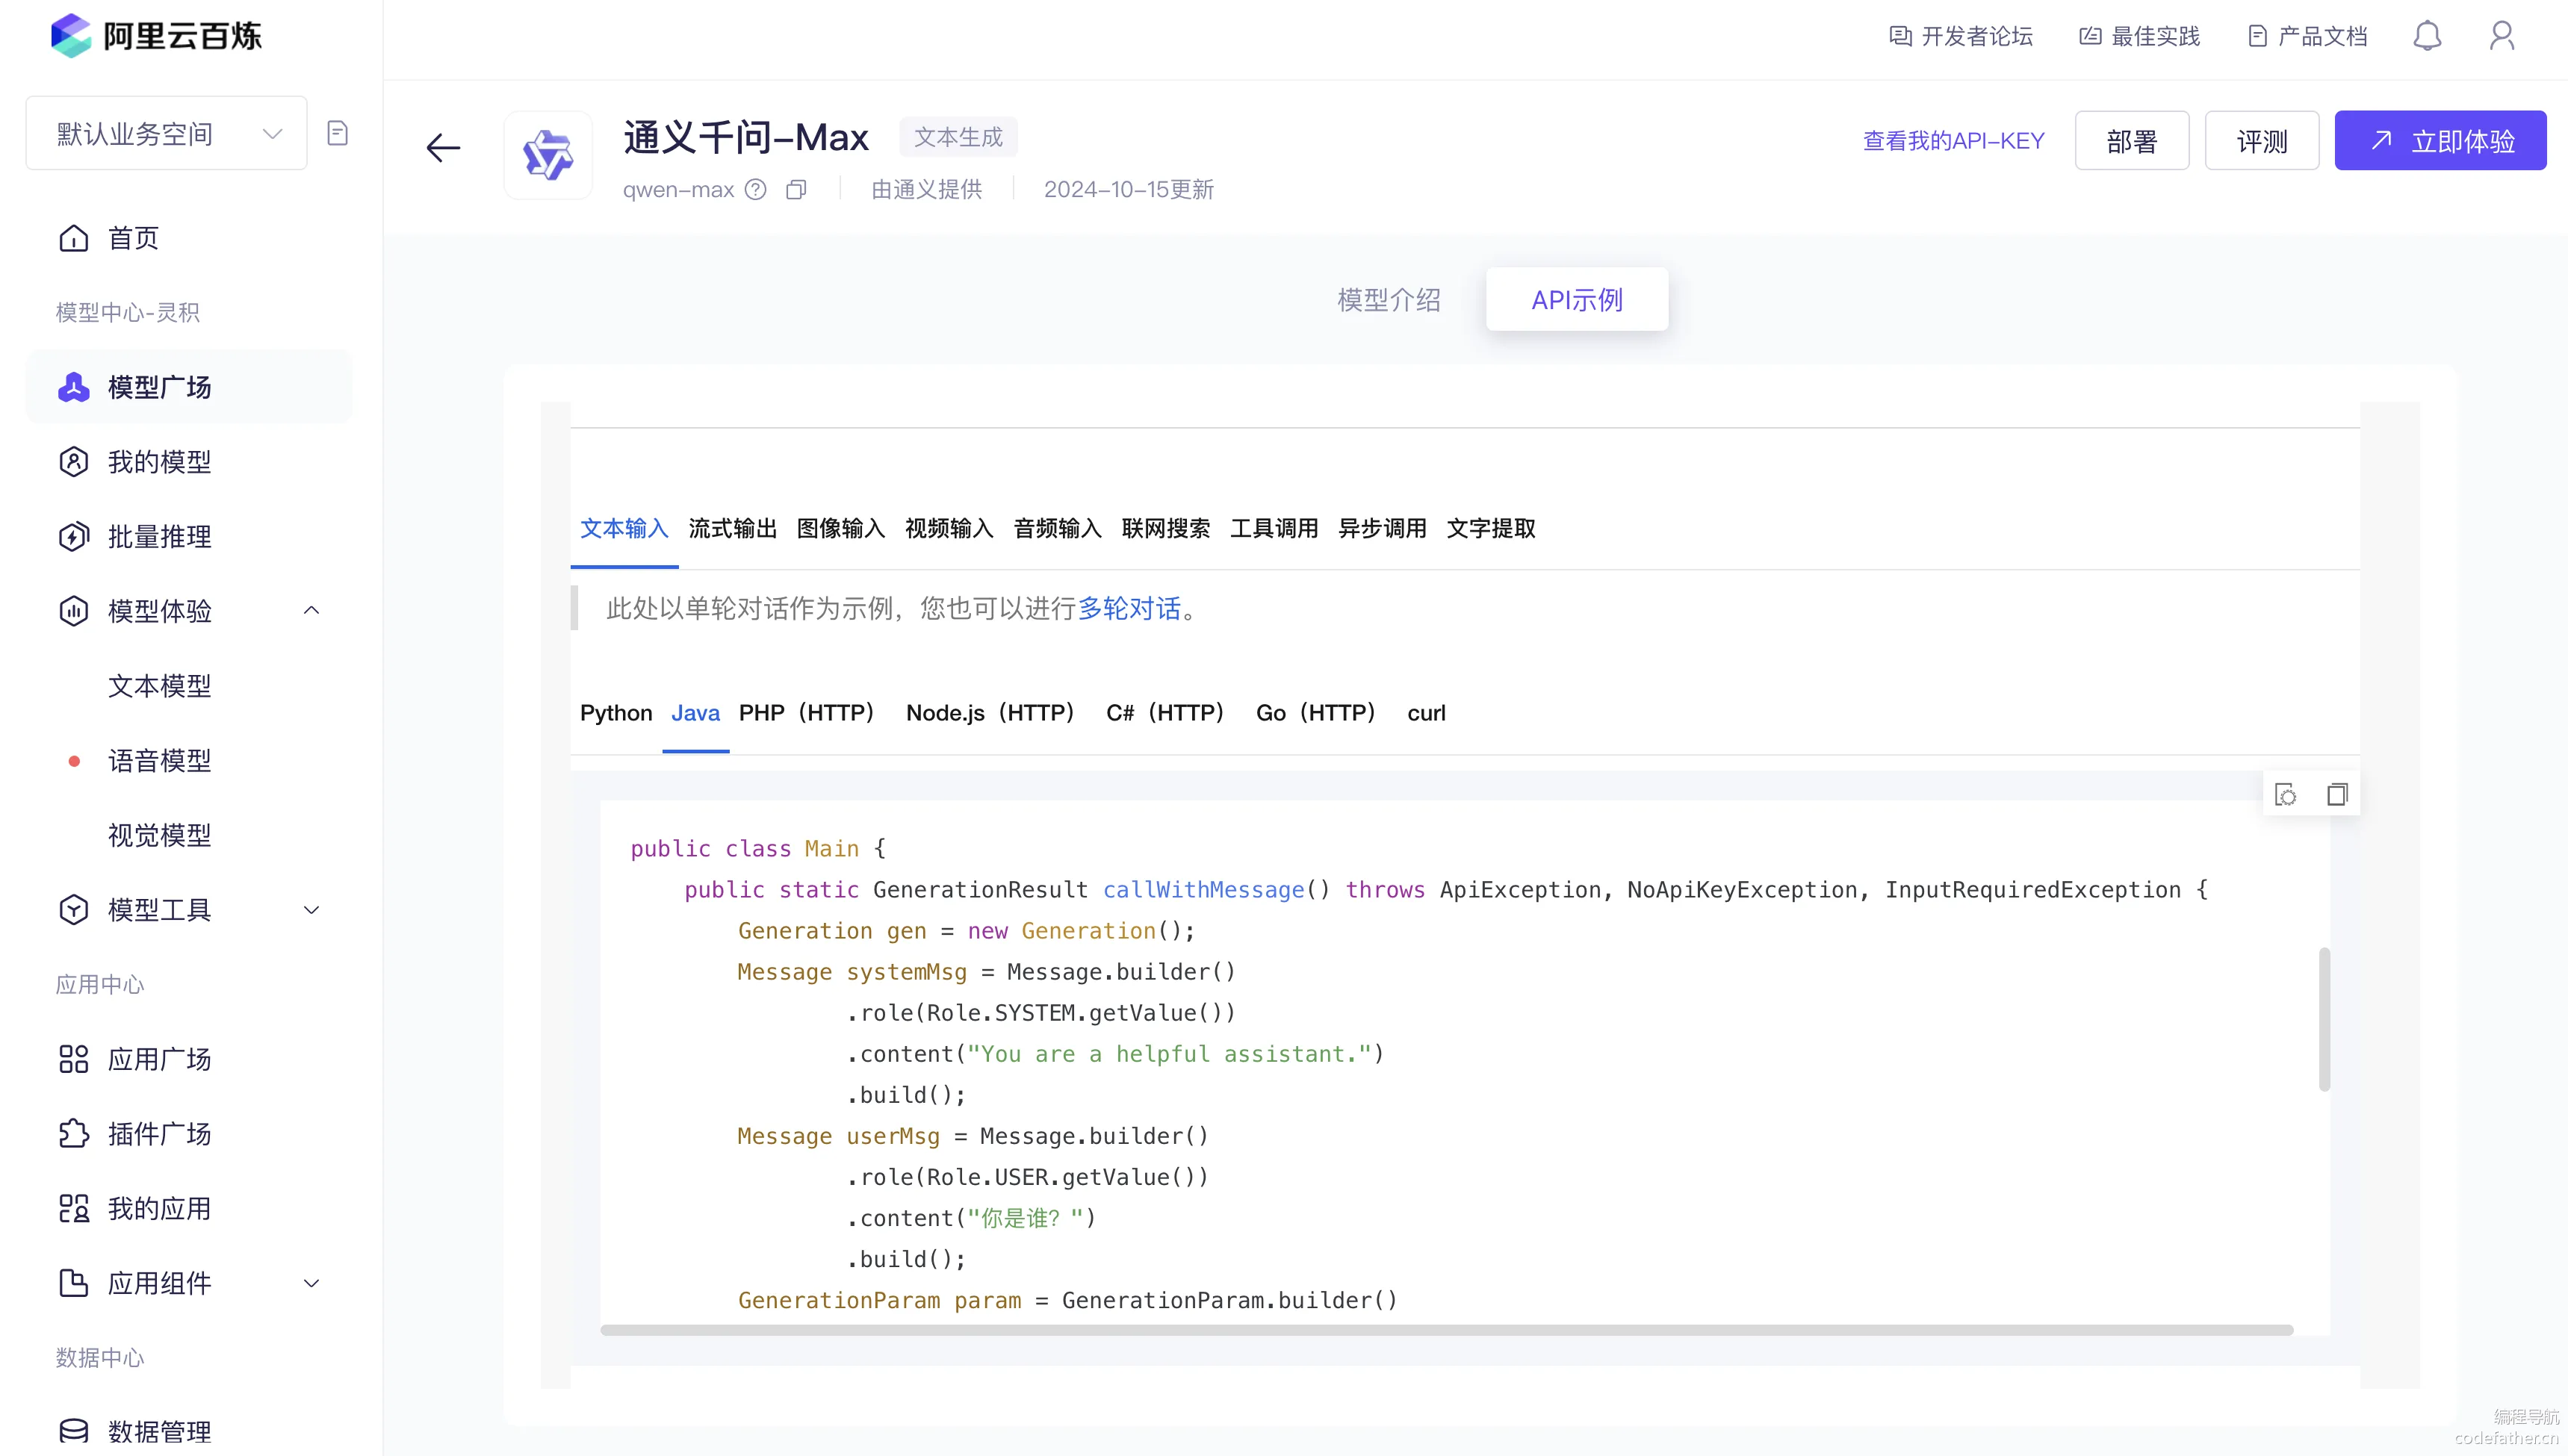Image resolution: width=2568 pixels, height=1456 pixels.
Task: Click the 文本生成 tag
Action: pyautogui.click(x=958, y=137)
